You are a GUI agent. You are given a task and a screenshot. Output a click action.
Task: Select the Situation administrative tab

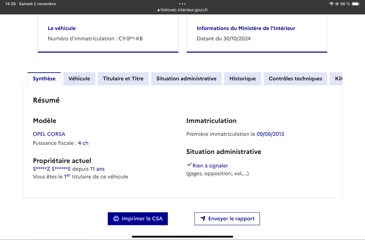186,79
